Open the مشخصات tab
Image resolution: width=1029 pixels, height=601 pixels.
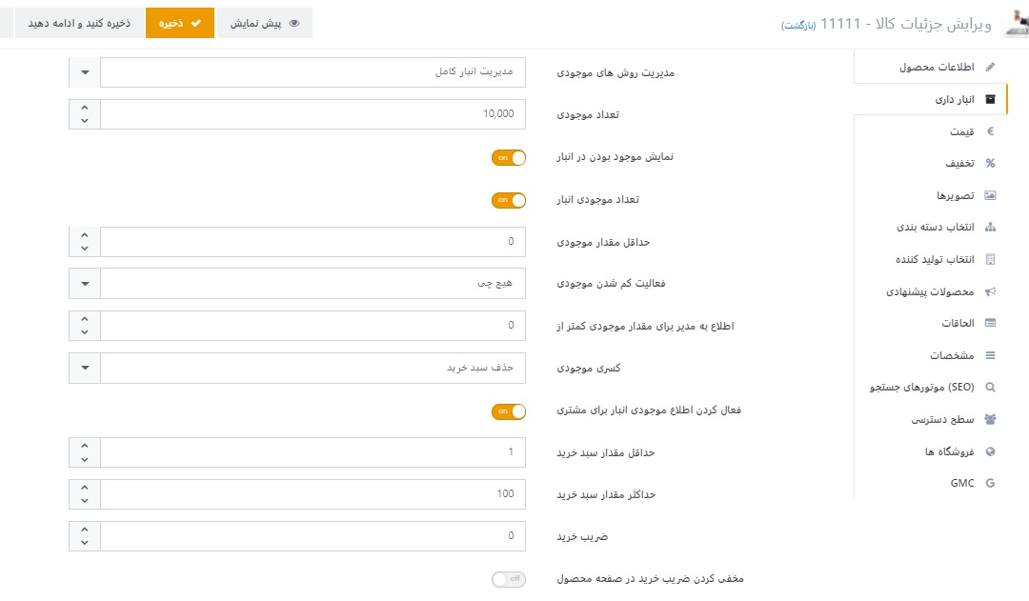click(931, 355)
